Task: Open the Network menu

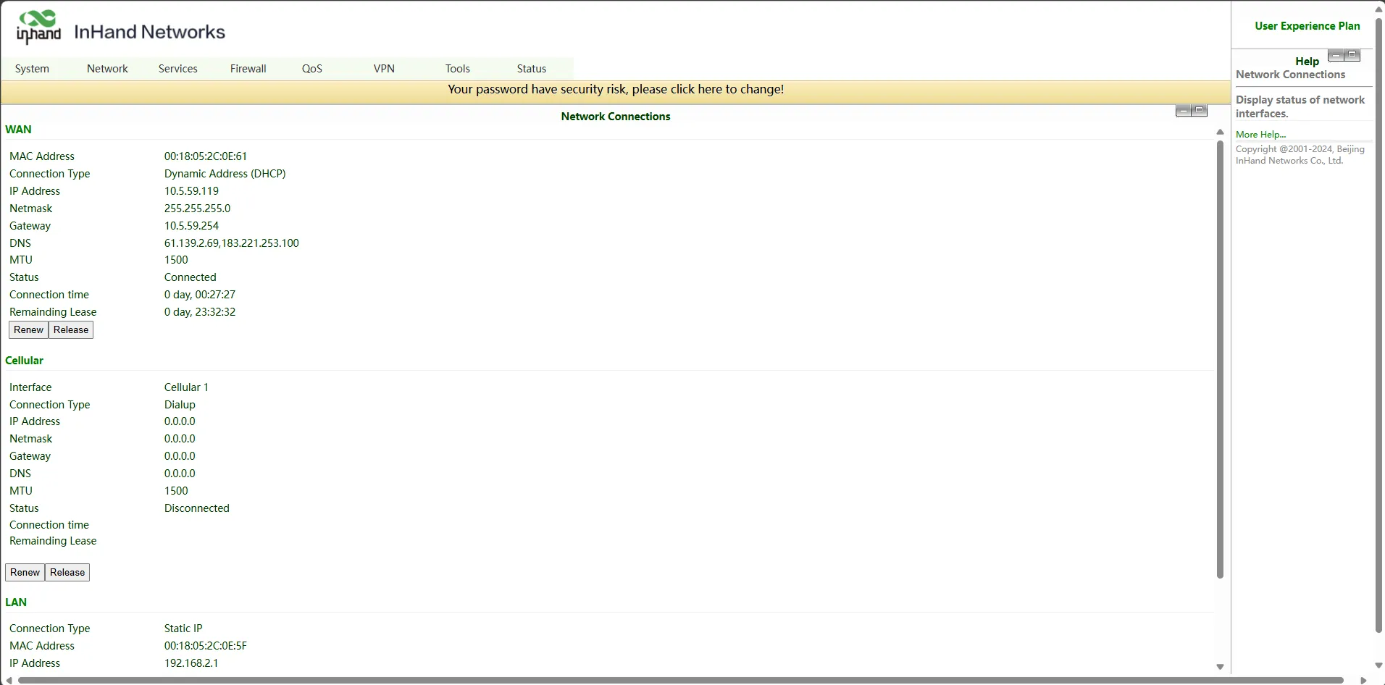Action: tap(107, 69)
